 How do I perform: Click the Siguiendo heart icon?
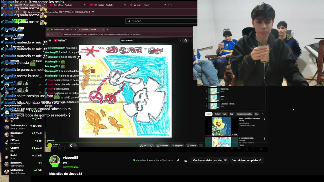pyautogui.click(x=7, y=46)
